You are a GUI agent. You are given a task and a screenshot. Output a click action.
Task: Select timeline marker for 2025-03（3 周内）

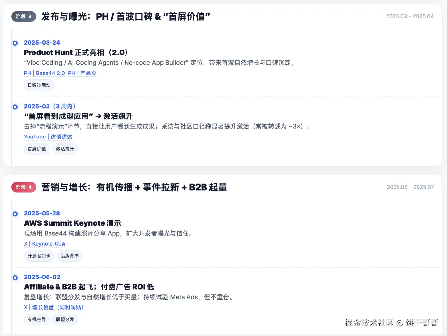click(x=15, y=107)
